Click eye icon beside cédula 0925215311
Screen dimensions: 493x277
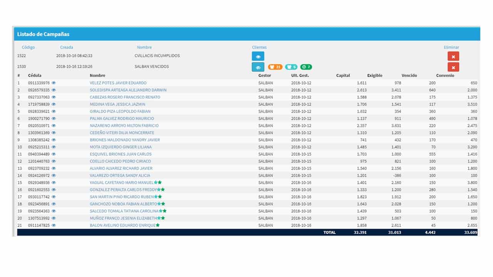point(54,147)
